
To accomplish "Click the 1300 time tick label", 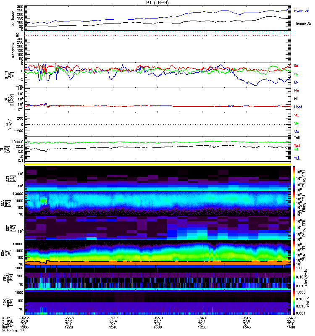I will click(x=157, y=327).
